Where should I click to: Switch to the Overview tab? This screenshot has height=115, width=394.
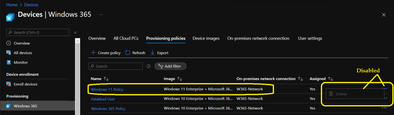pyautogui.click(x=97, y=38)
